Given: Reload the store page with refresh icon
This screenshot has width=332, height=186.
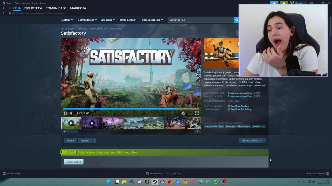Looking at the screenshot, I should click(4, 13).
